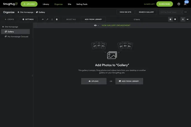Open the help question mark icon
Screen dimensions: 191x127
click(179, 4)
